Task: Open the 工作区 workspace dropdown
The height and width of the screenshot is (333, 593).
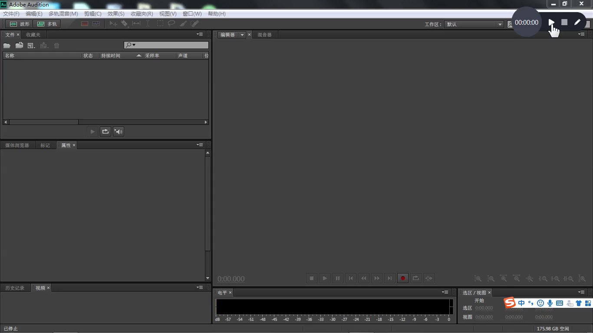Action: coord(474,24)
